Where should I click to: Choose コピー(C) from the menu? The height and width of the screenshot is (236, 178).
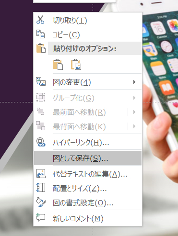point(88,35)
